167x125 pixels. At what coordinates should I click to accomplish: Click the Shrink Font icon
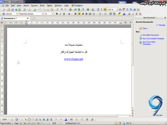pyautogui.click(x=133, y=14)
